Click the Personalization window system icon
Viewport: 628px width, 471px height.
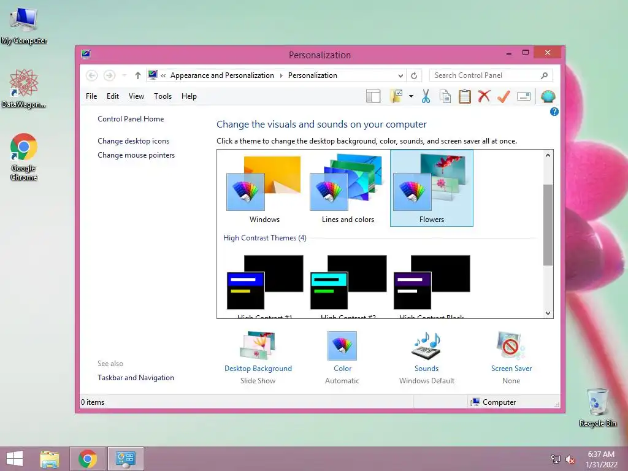tap(86, 54)
